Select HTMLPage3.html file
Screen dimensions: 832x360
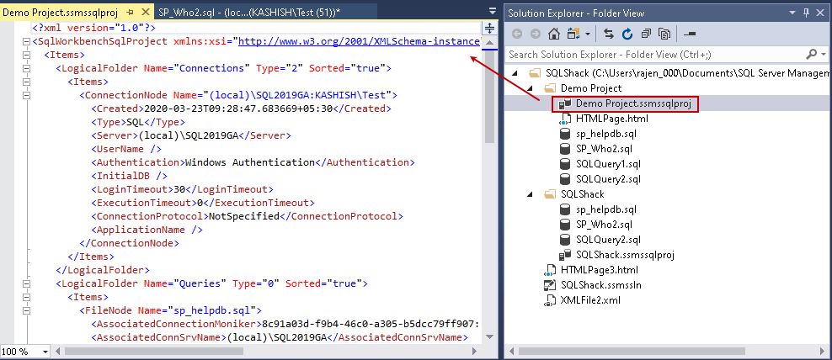point(599,270)
